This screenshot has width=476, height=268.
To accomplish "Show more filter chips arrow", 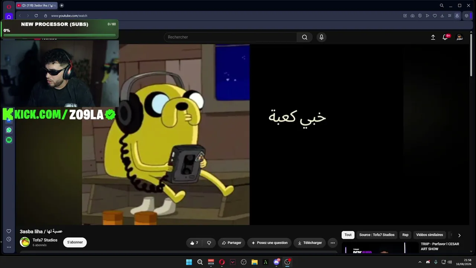I will tap(459, 235).
